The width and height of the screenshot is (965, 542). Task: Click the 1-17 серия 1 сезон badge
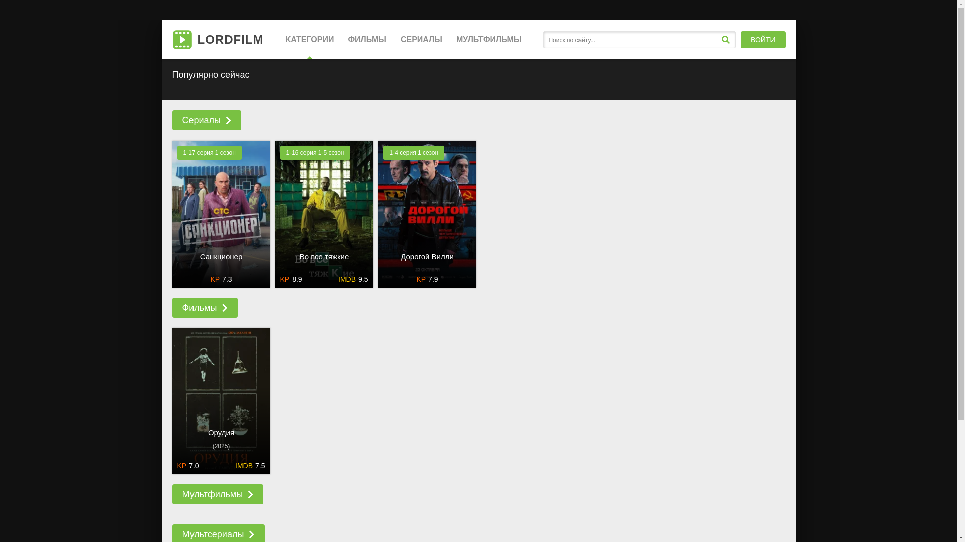209,153
